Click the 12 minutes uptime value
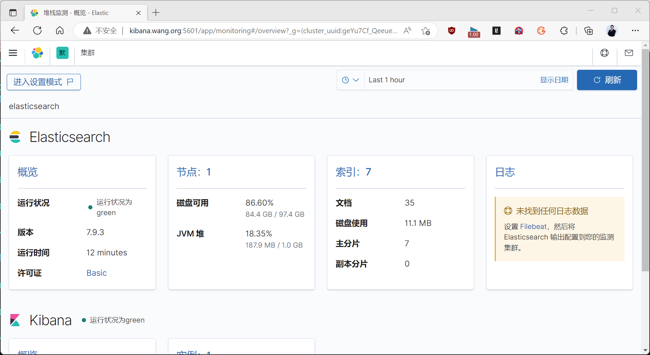650x355 pixels. point(107,253)
